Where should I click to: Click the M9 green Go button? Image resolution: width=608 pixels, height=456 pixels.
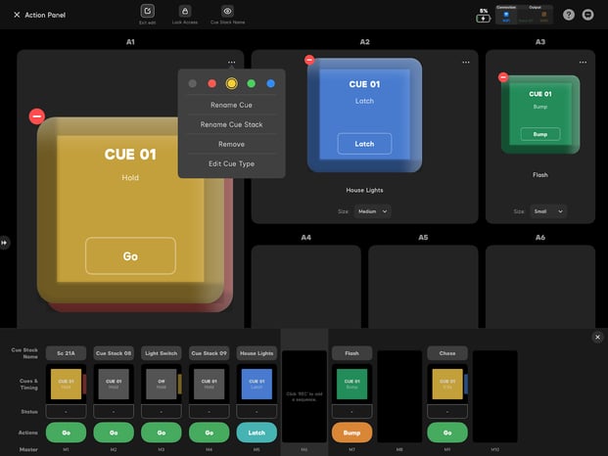pyautogui.click(x=447, y=433)
